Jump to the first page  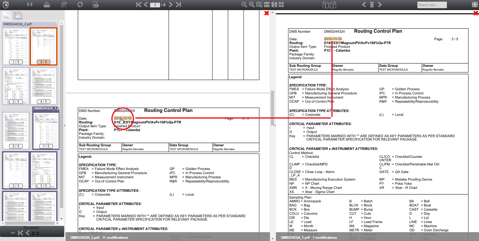point(139,5)
